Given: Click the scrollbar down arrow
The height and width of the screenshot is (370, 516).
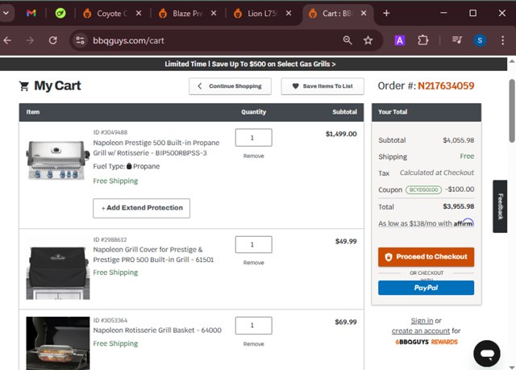Looking at the screenshot, I should pos(512,367).
